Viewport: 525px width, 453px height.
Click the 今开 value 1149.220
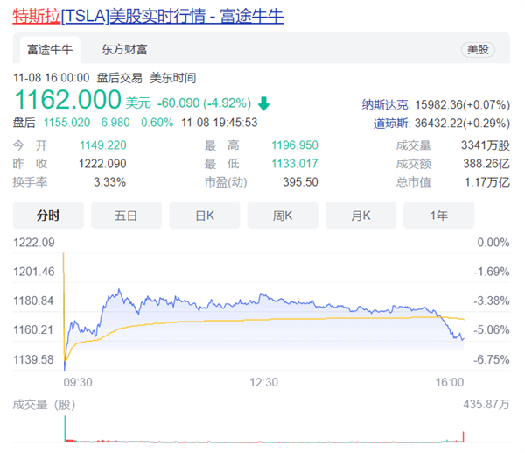(x=102, y=145)
